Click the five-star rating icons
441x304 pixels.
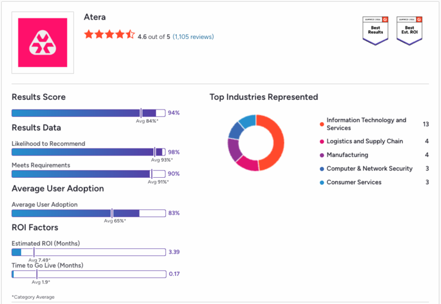click(110, 34)
